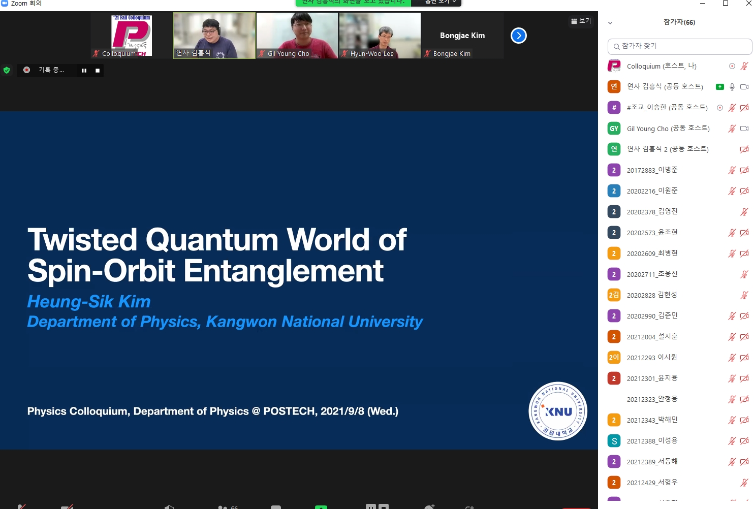Stop the meeting recording

point(98,71)
